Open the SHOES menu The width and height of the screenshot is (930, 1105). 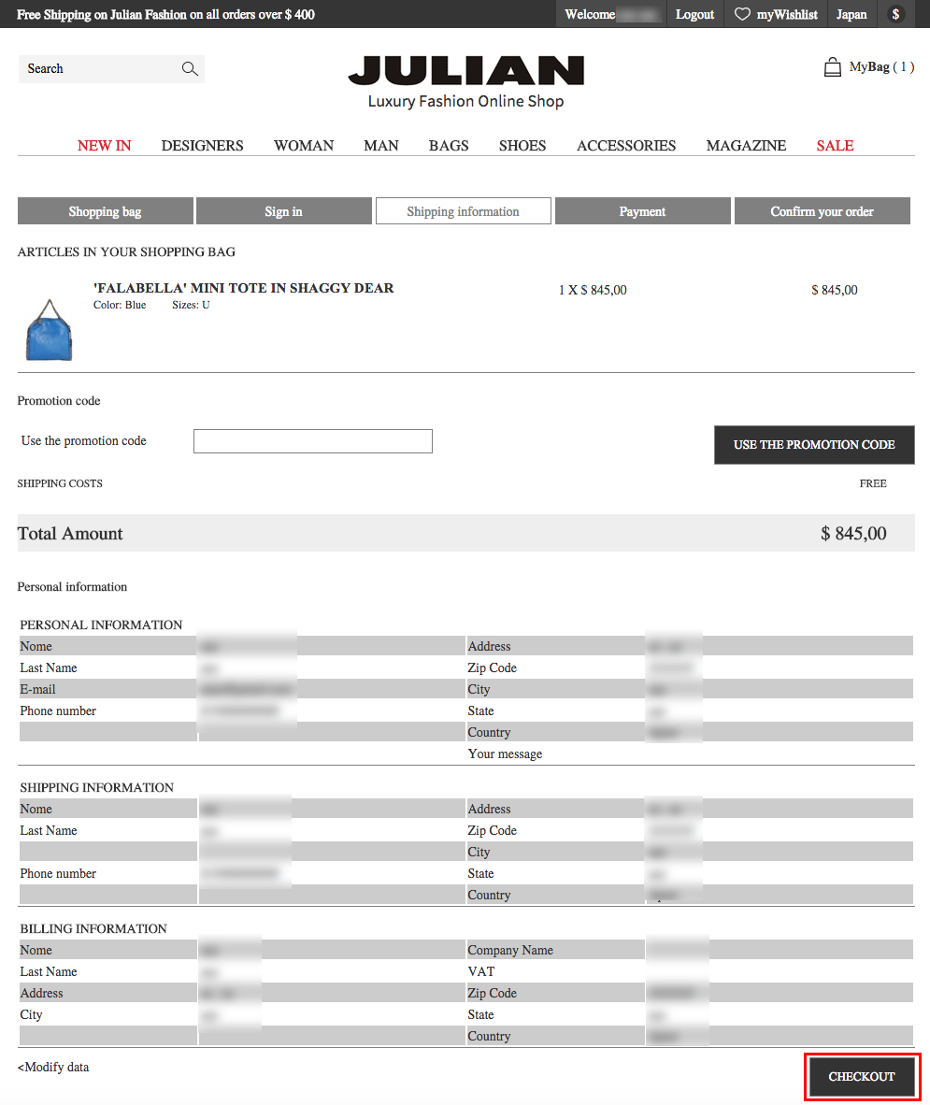click(x=522, y=145)
